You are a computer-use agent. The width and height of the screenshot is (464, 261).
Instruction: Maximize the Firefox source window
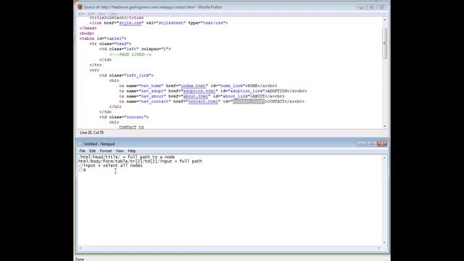tap(372, 7)
